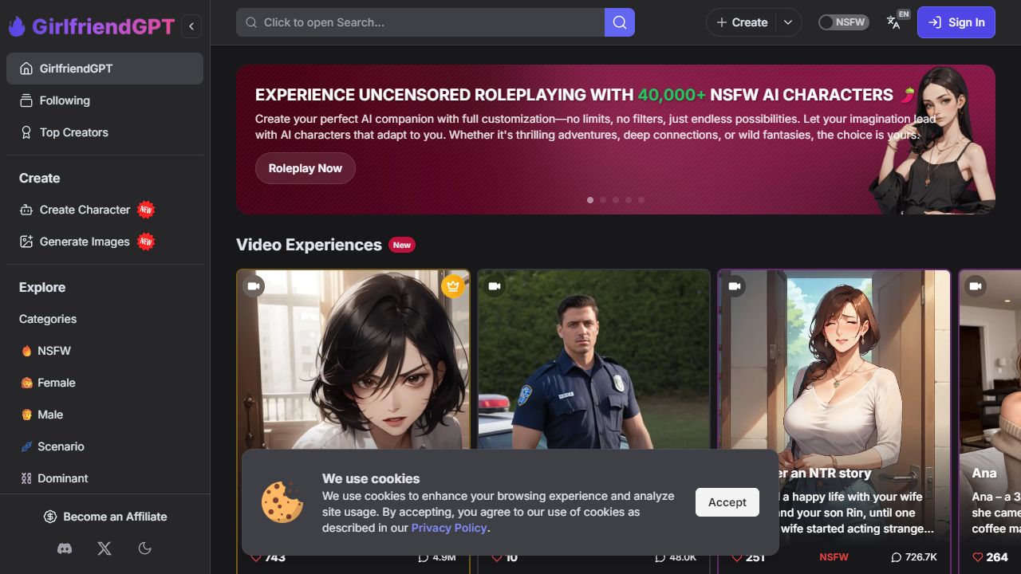Open the GirlfriendGPT home menu item
This screenshot has height=574, width=1021.
(104, 69)
